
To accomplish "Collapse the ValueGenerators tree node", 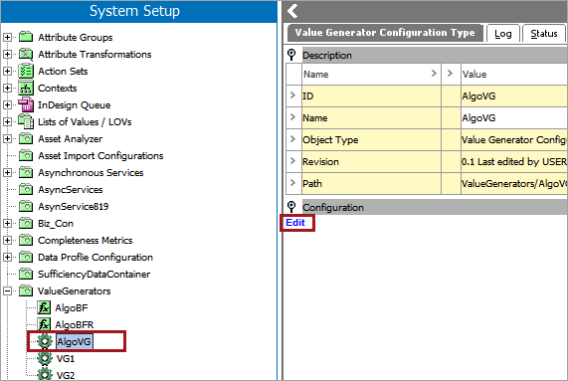I will tap(7, 290).
